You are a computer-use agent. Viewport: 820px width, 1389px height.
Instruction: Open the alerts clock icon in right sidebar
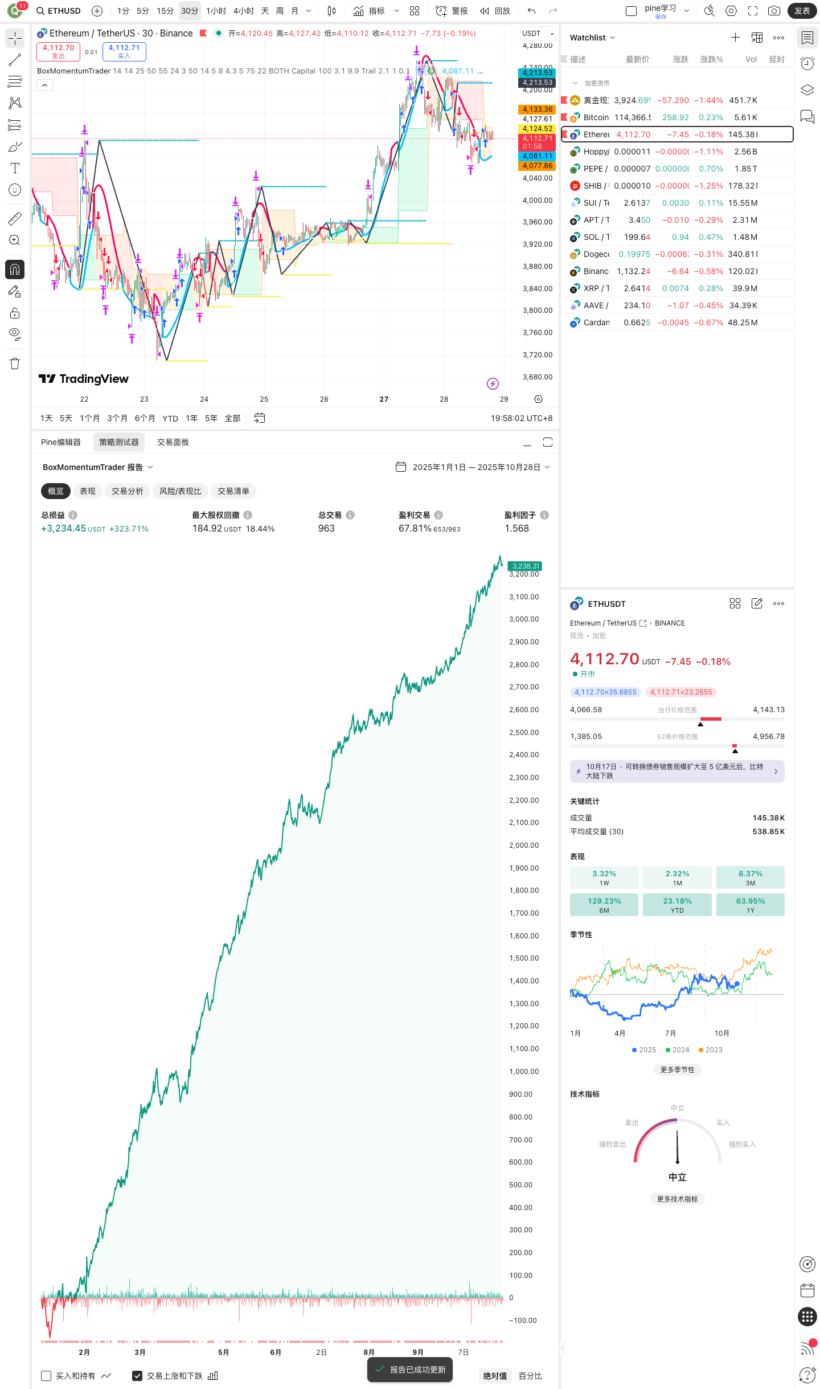(x=807, y=63)
